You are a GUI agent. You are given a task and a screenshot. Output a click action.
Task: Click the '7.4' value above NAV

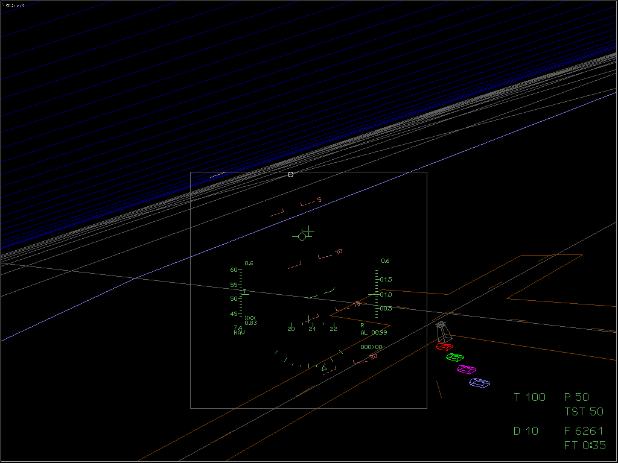tap(238, 327)
